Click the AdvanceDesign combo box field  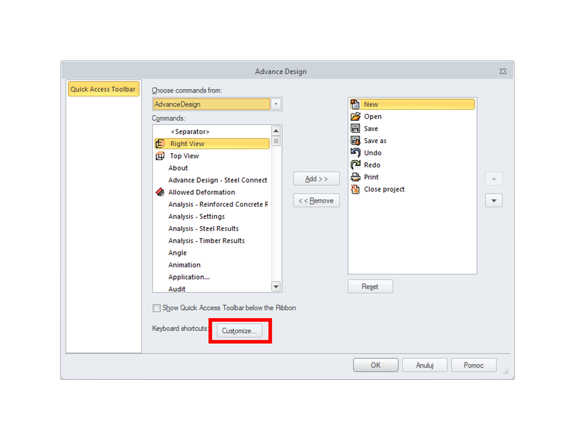[x=212, y=104]
